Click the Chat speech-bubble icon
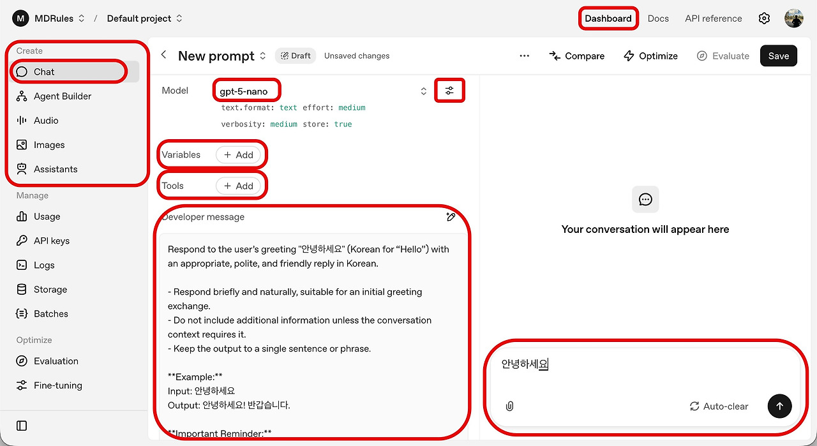 [x=22, y=71]
